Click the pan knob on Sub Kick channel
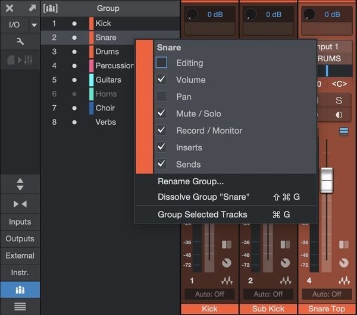 click(x=285, y=263)
